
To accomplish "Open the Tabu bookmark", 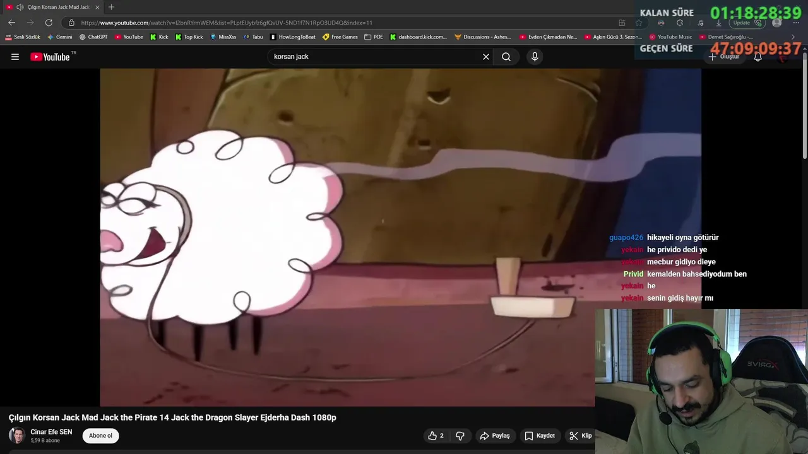I will pos(253,37).
